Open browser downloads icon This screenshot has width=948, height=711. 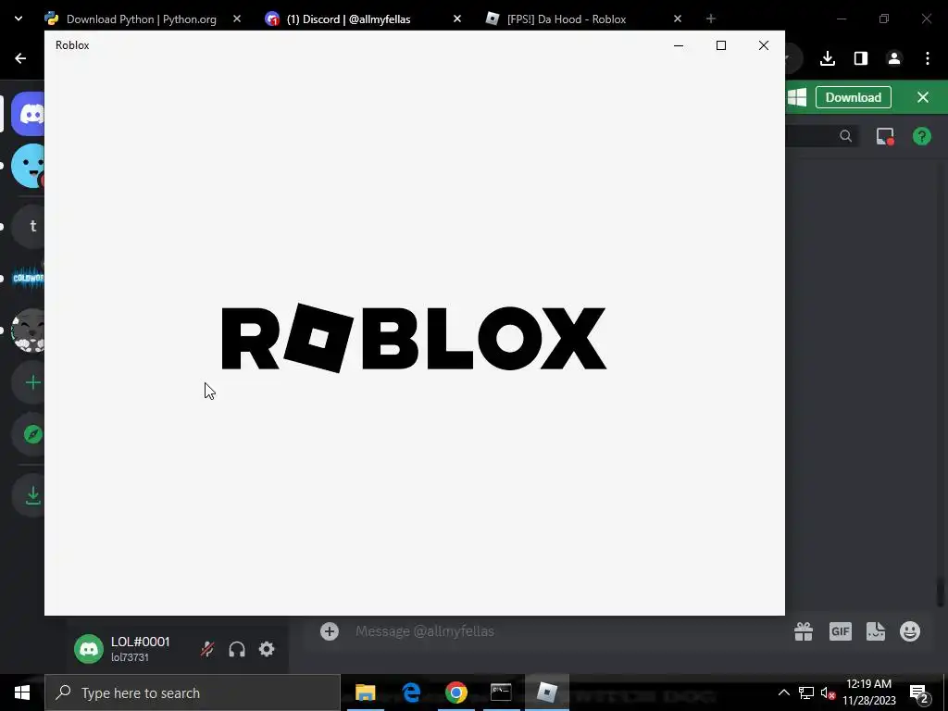click(828, 58)
